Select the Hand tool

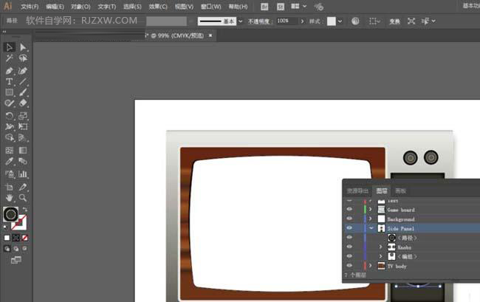pyautogui.click(x=10, y=198)
